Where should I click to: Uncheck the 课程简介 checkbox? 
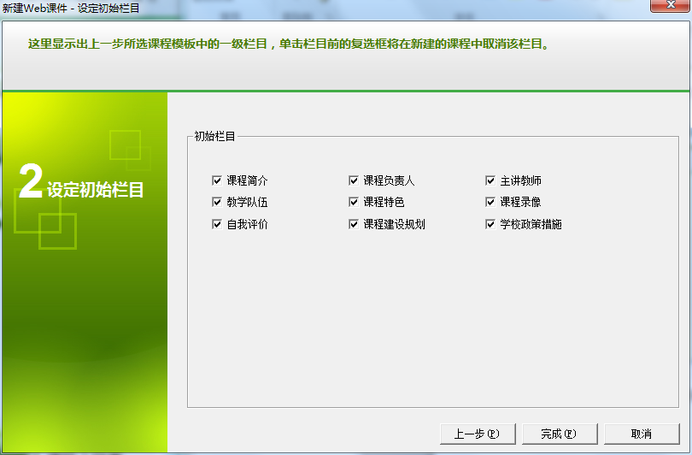217,181
